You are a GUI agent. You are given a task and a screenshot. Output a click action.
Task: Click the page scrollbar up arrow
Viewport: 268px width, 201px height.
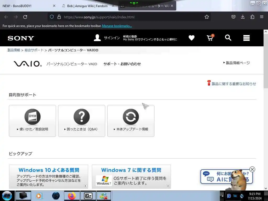click(266, 32)
